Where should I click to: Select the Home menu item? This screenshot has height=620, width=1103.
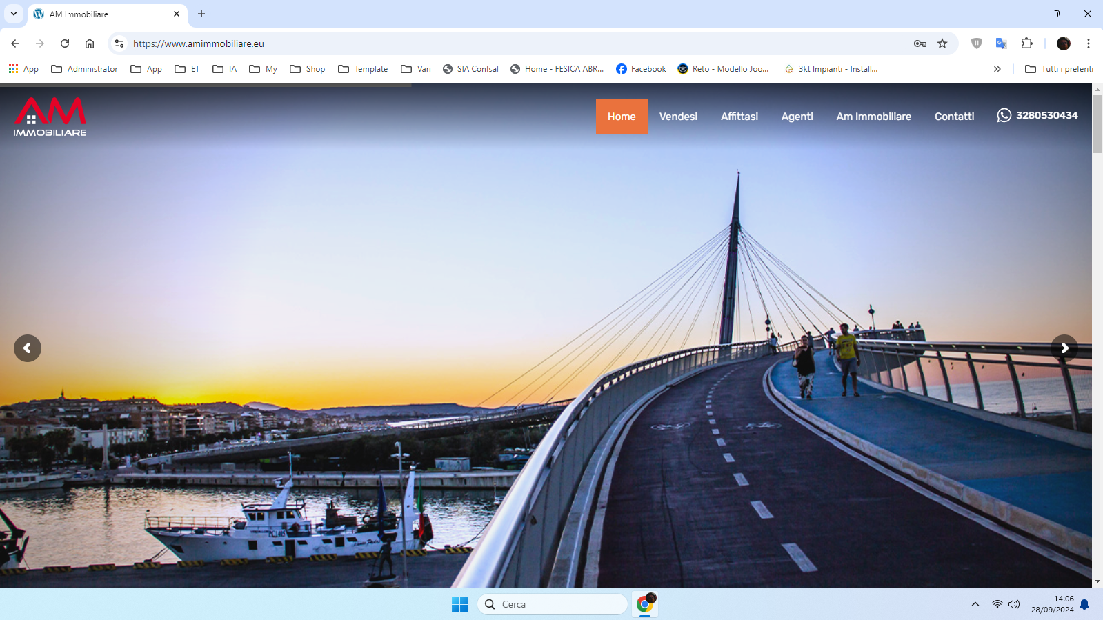(622, 117)
